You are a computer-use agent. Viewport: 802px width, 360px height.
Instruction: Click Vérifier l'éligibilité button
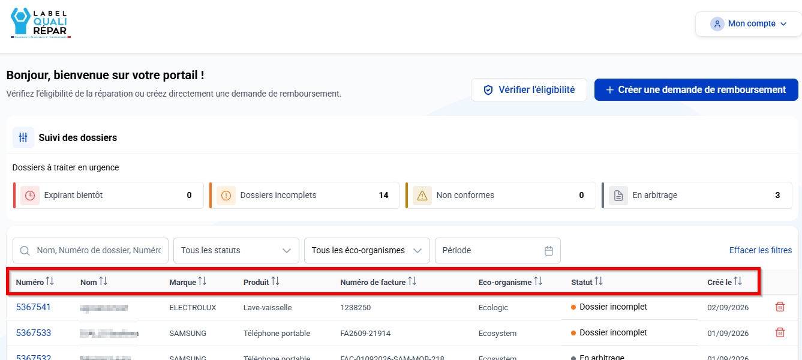529,89
